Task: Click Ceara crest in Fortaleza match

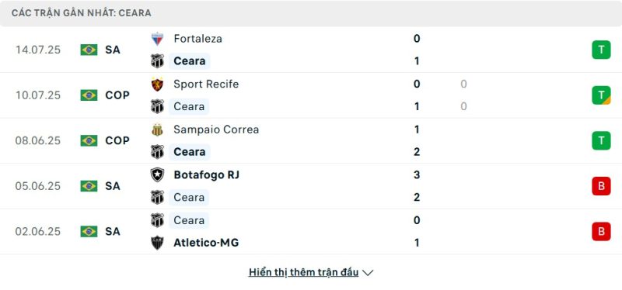Action: [x=158, y=61]
